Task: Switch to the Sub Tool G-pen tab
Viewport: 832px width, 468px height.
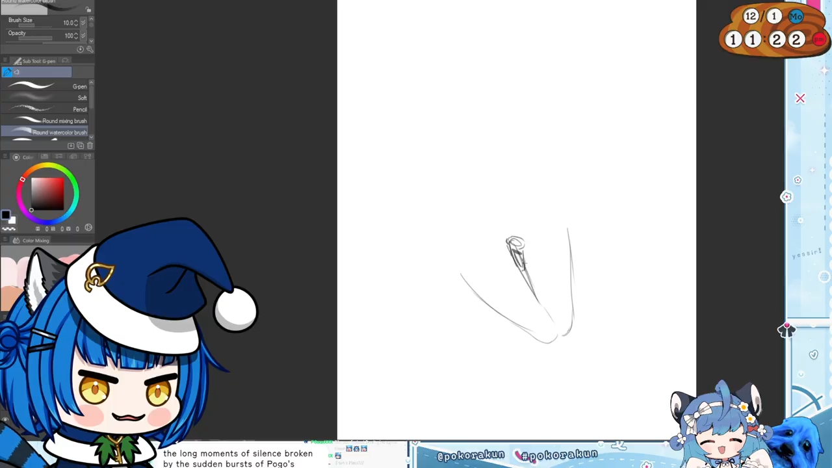Action: 34,61
